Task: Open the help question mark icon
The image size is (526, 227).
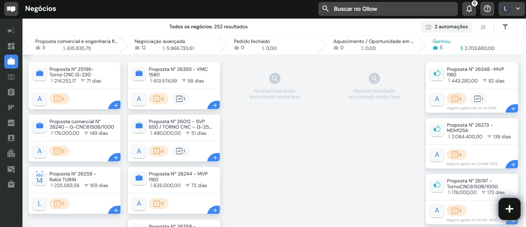Action: pos(487,9)
